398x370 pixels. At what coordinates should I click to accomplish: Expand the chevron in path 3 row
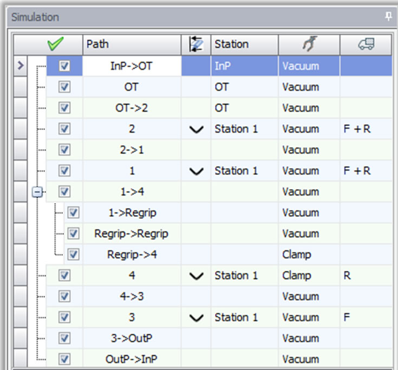197,317
